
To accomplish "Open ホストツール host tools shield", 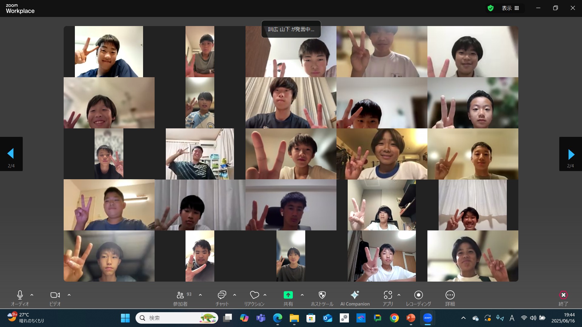I will click(322, 298).
